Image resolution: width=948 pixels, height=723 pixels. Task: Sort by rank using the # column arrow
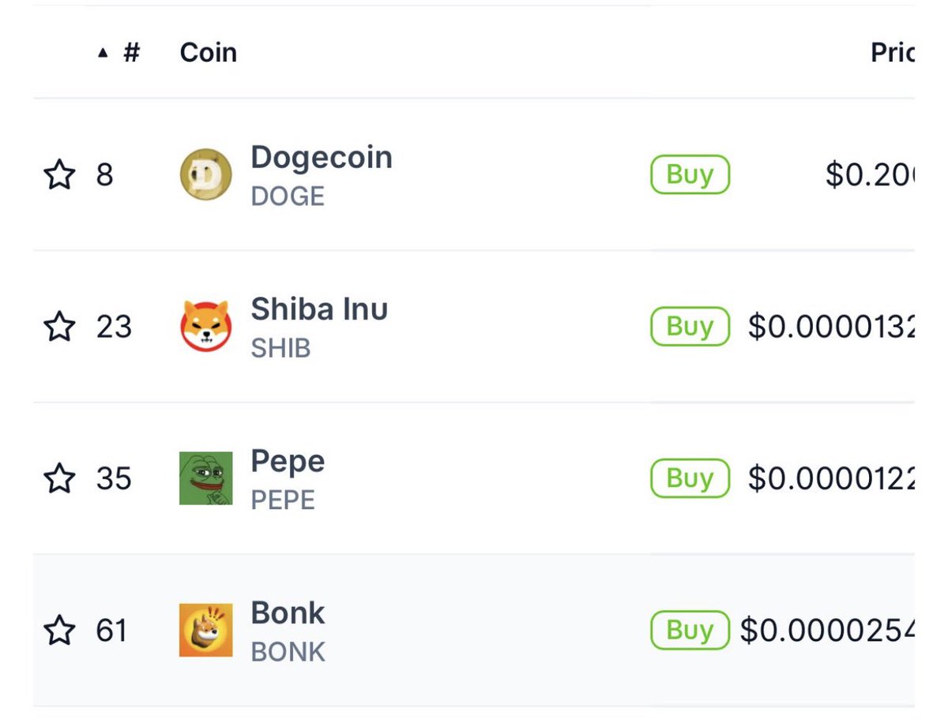pos(118,53)
